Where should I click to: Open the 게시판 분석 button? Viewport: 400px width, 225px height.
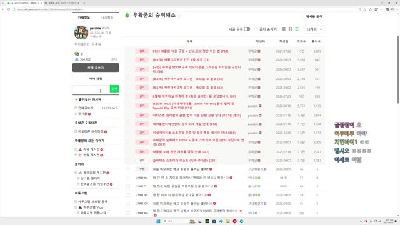click(x=314, y=17)
